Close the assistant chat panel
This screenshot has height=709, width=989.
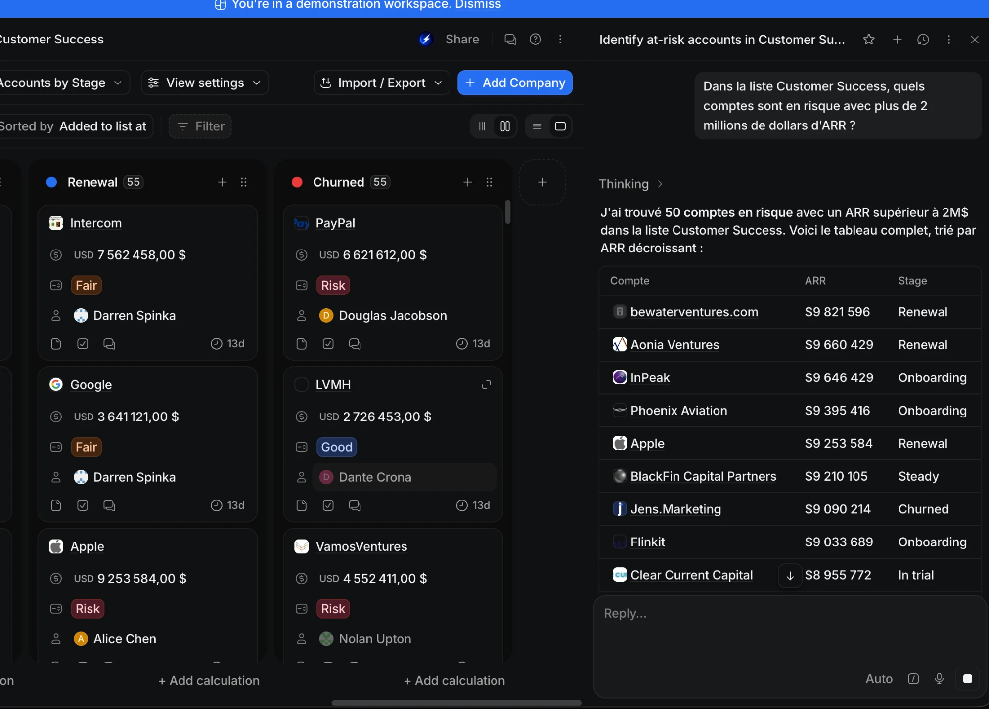click(x=974, y=40)
